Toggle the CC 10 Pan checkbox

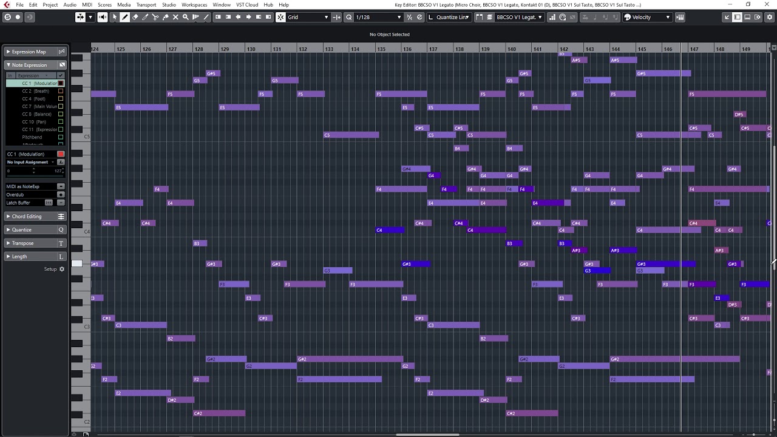coord(61,122)
